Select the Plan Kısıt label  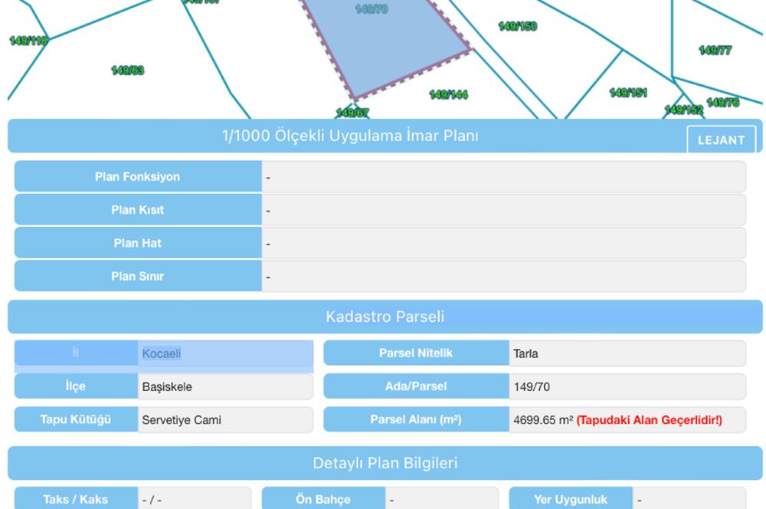click(x=138, y=210)
